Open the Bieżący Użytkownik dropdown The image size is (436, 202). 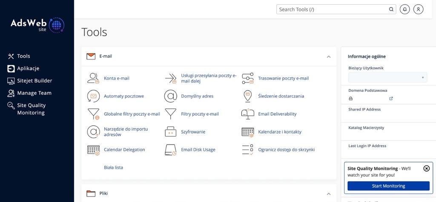tap(387, 77)
